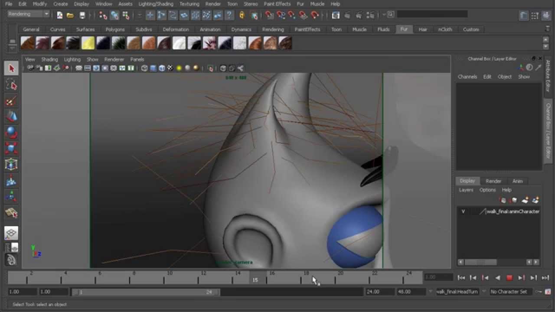The image size is (555, 312).
Task: Enable viewport smooth shade all icon
Action: point(153,68)
